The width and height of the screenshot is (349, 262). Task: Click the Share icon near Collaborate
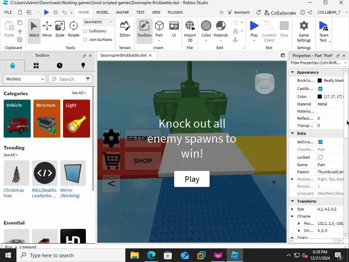coord(310,12)
